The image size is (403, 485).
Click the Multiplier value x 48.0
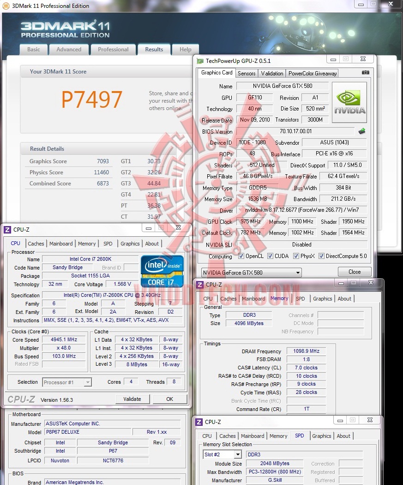coord(64,348)
